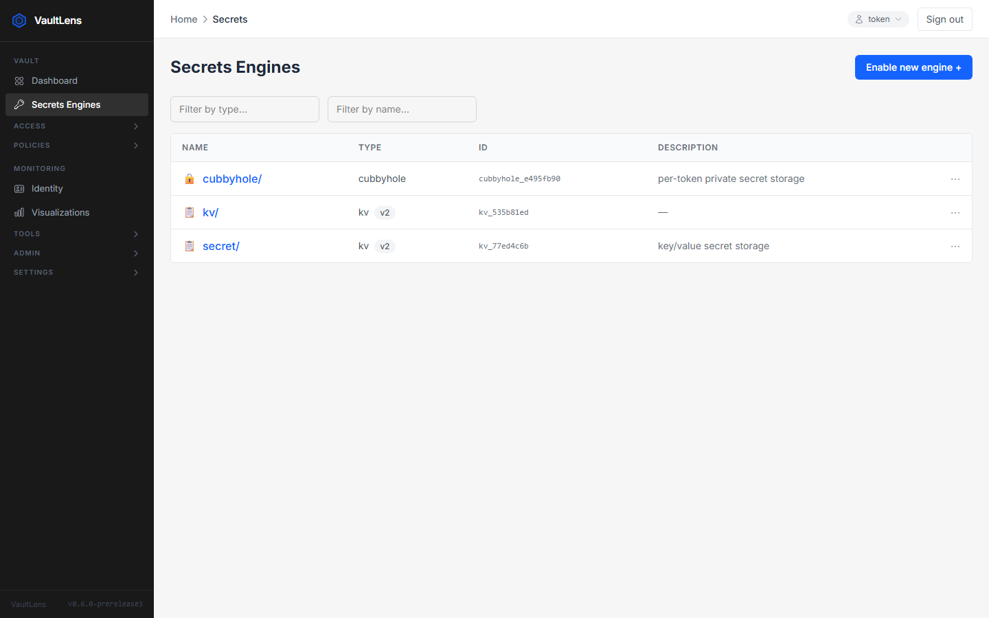Expand the Settings sidebar section
Image resolution: width=989 pixels, height=618 pixels.
click(x=77, y=273)
